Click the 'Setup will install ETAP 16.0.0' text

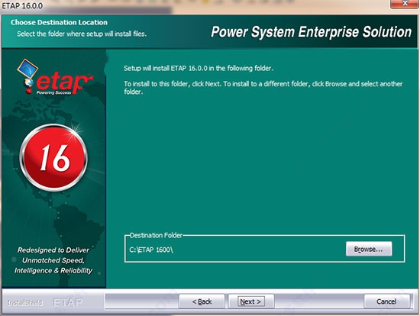coord(199,68)
